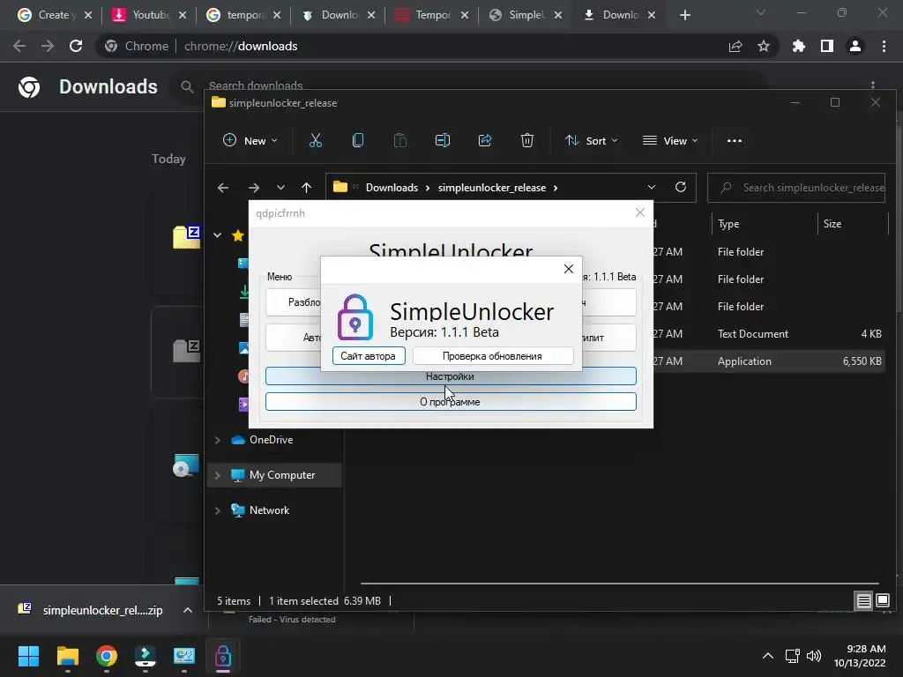
Task: Click the Paste icon in Explorer toolbar
Action: pyautogui.click(x=400, y=140)
